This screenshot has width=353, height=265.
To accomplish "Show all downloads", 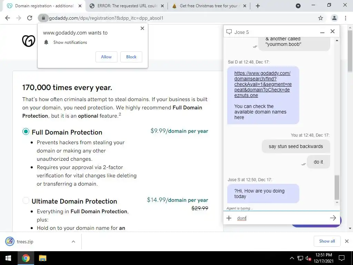I will (x=327, y=241).
